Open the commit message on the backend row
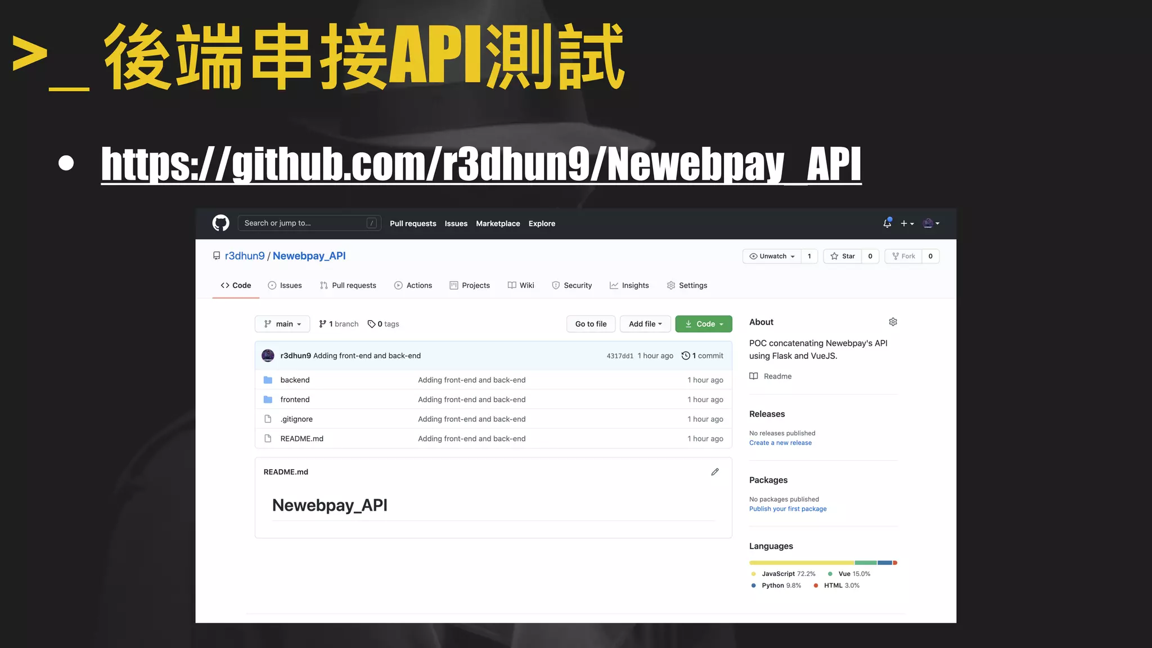The height and width of the screenshot is (648, 1152). click(472, 380)
